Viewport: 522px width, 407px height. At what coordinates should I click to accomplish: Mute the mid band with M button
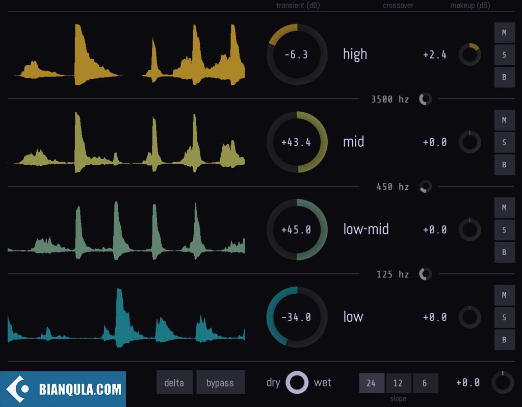504,120
